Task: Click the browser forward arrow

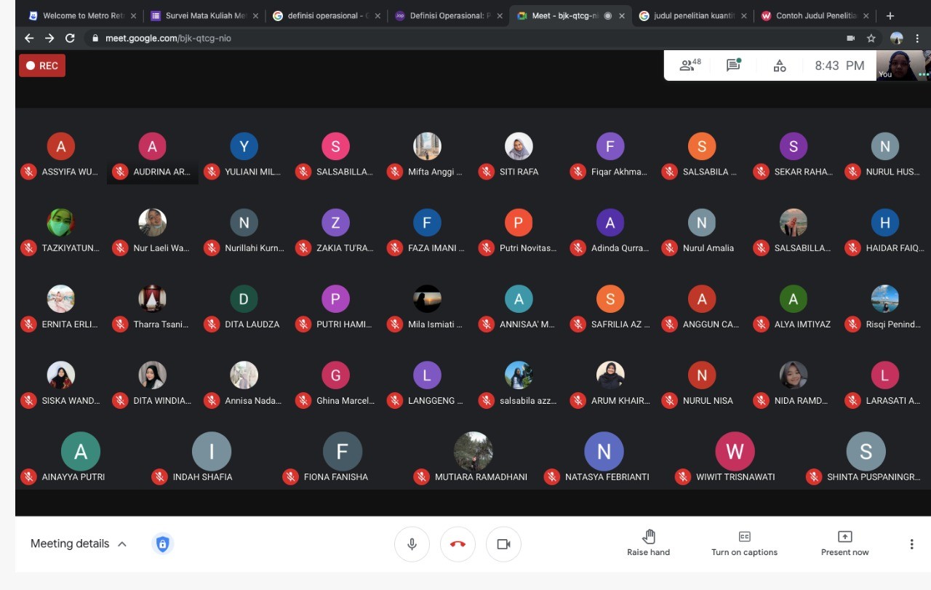Action: [x=49, y=38]
